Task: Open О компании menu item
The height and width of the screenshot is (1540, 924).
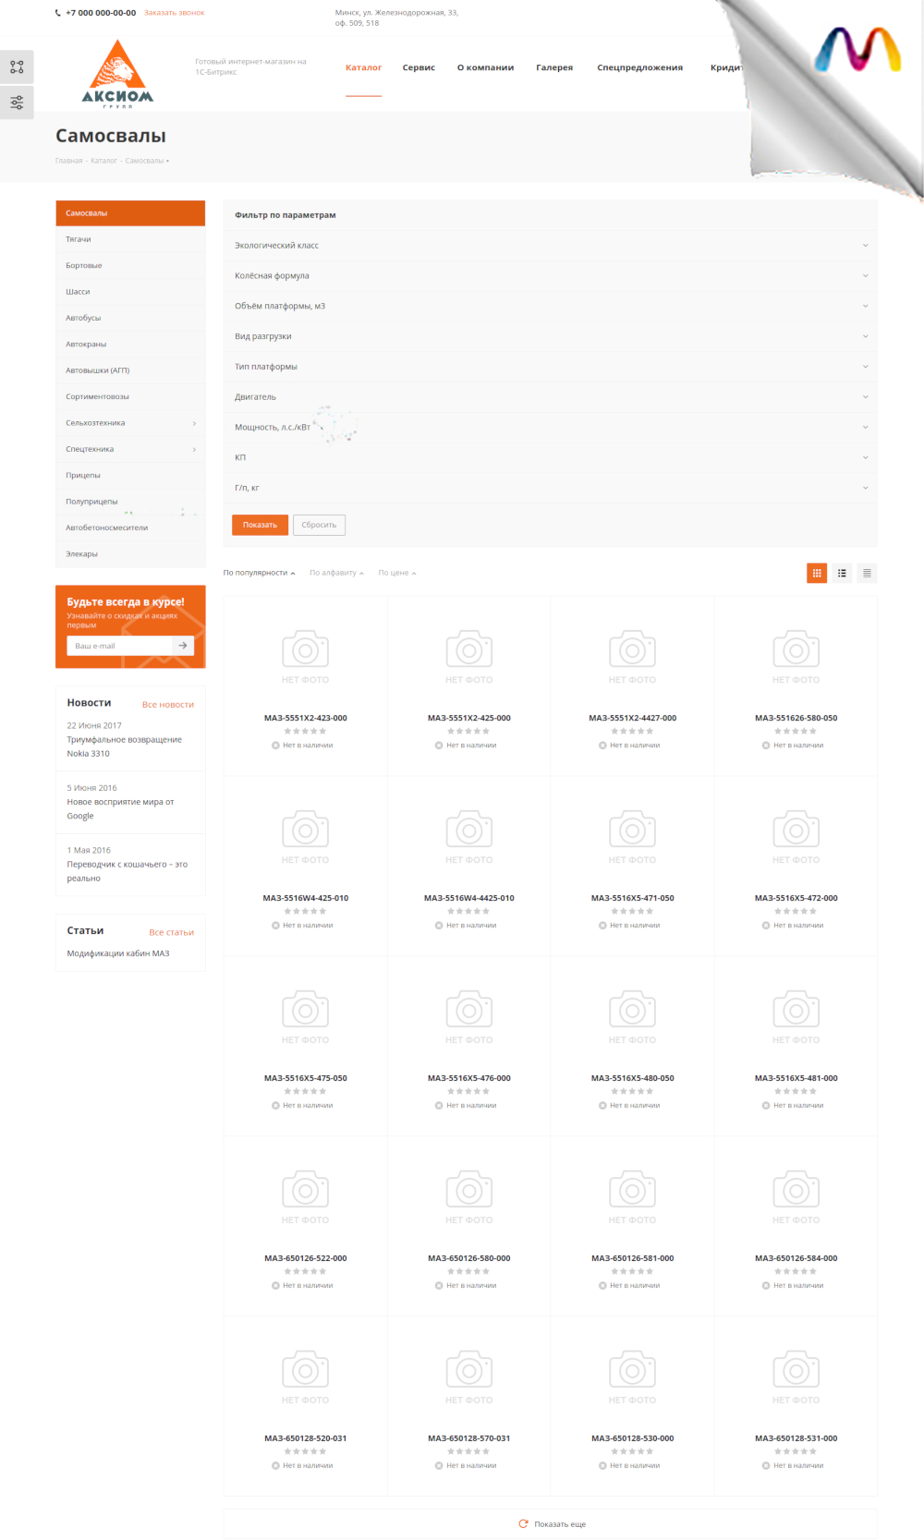Action: pos(485,67)
